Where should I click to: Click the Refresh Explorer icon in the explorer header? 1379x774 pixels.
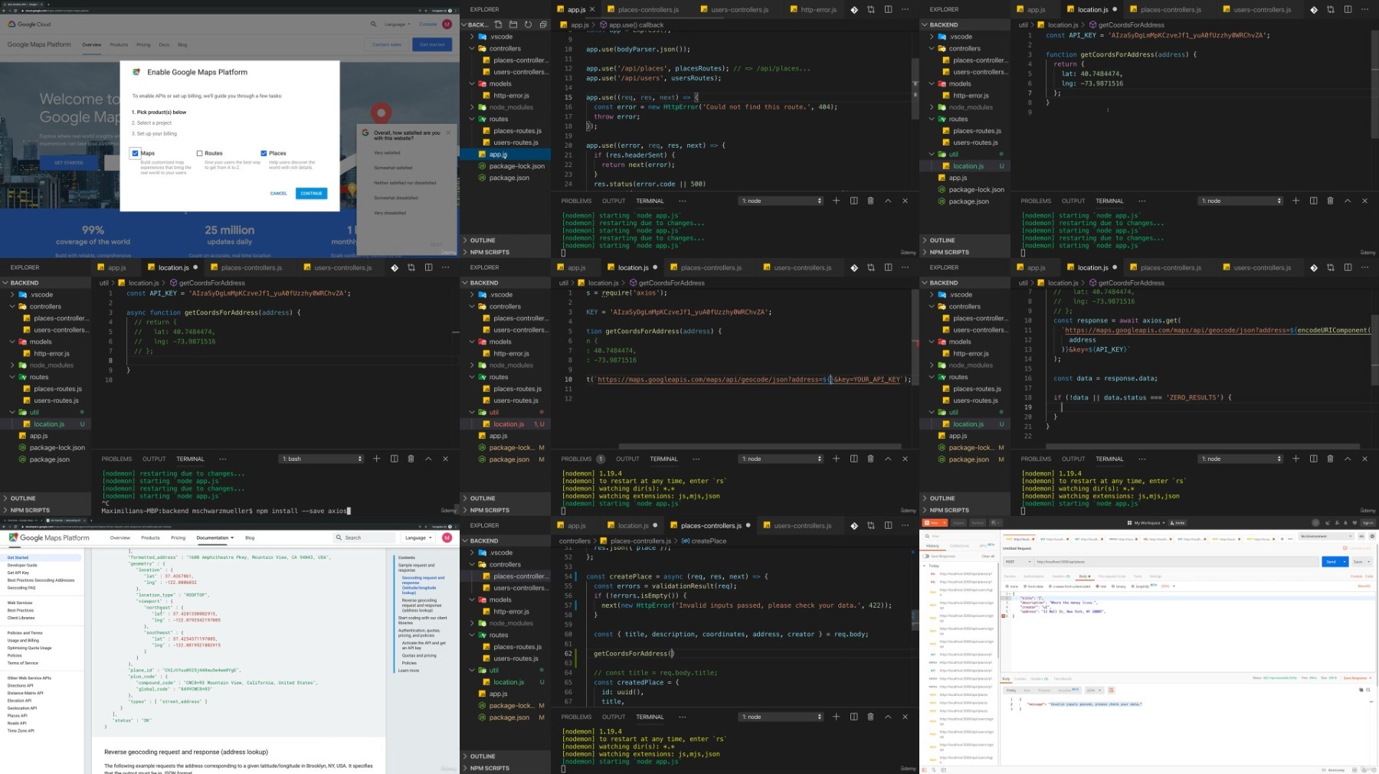528,24
